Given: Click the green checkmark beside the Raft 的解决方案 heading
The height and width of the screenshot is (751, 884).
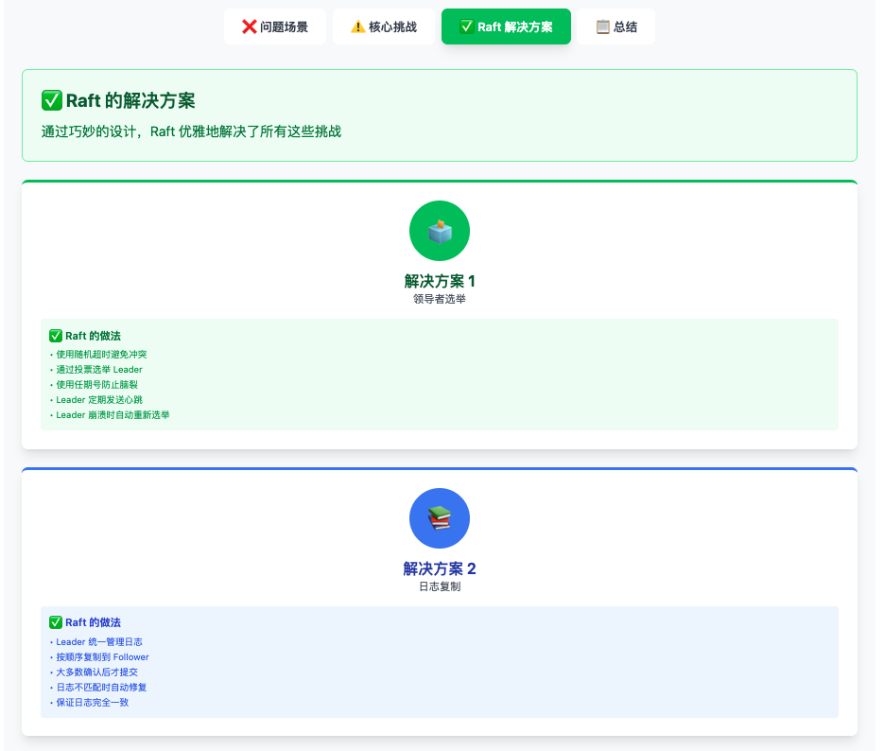Looking at the screenshot, I should click(x=52, y=101).
